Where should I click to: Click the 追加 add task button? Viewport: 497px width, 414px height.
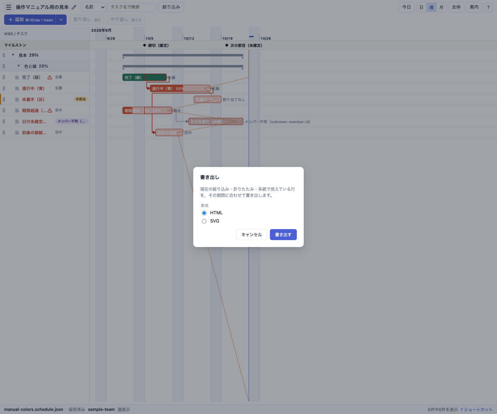coord(30,20)
